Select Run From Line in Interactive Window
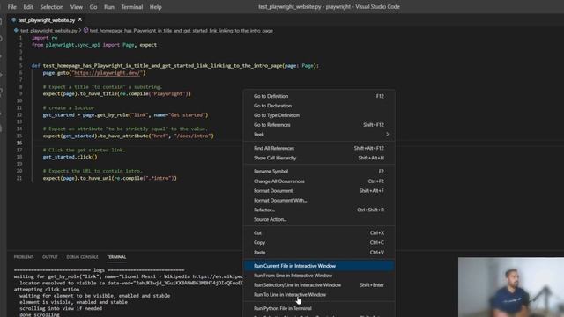Viewport: 564px width, 317px height. 319,276
